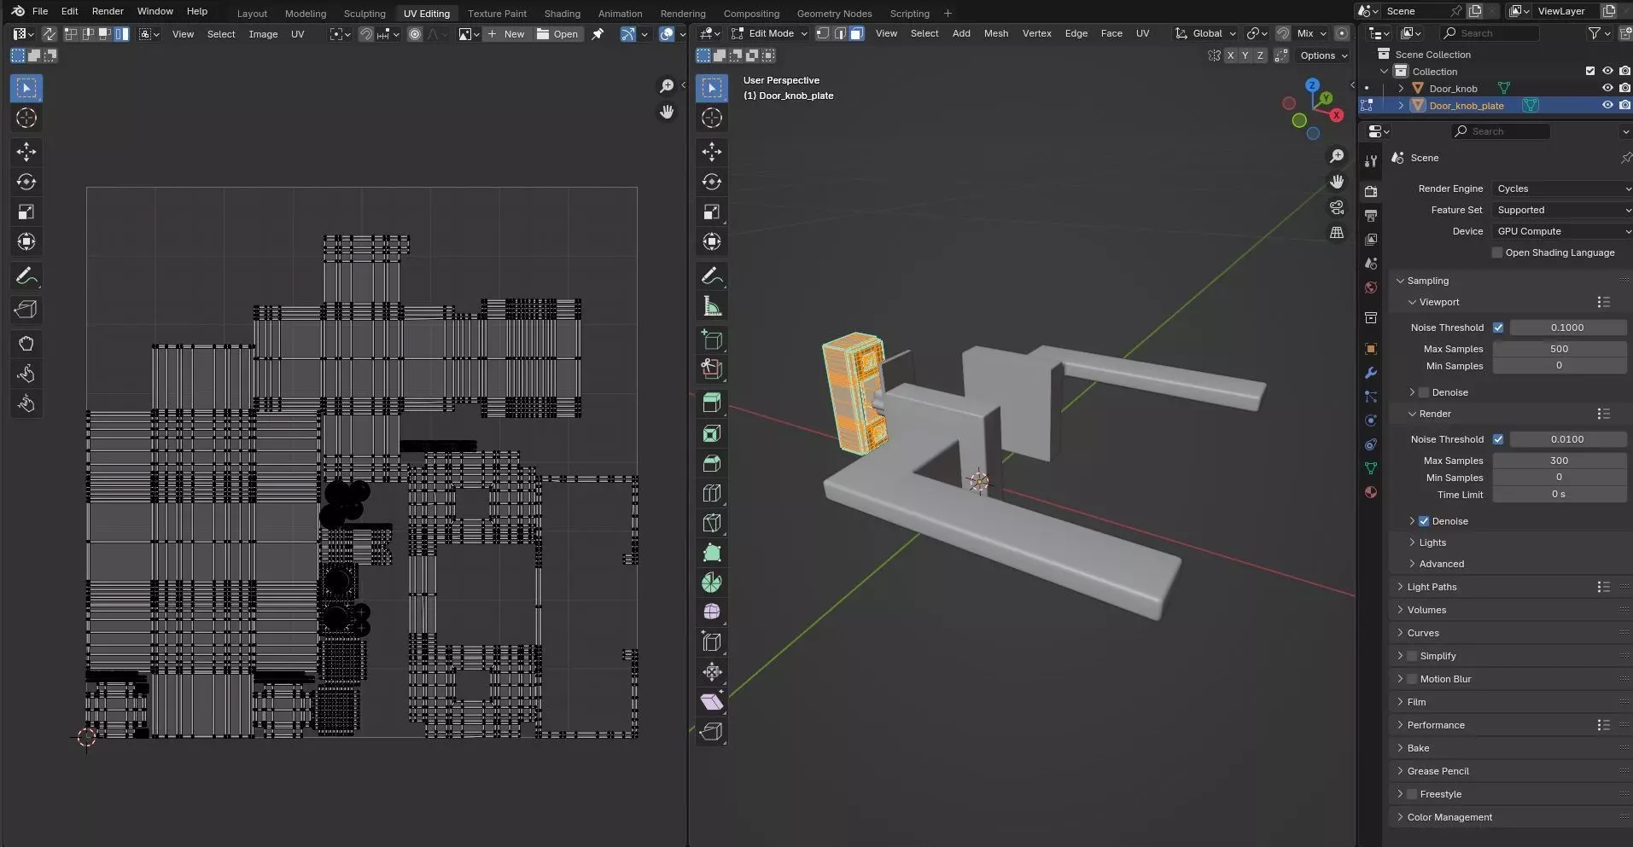Select the Shear tool
The width and height of the screenshot is (1633, 847).
click(x=712, y=702)
